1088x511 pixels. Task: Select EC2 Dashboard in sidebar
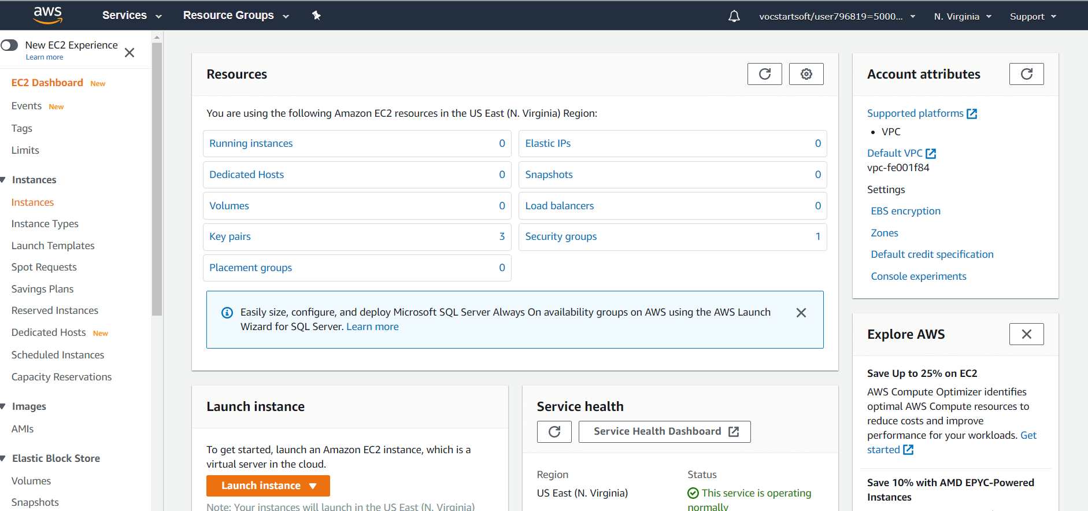pyautogui.click(x=47, y=83)
